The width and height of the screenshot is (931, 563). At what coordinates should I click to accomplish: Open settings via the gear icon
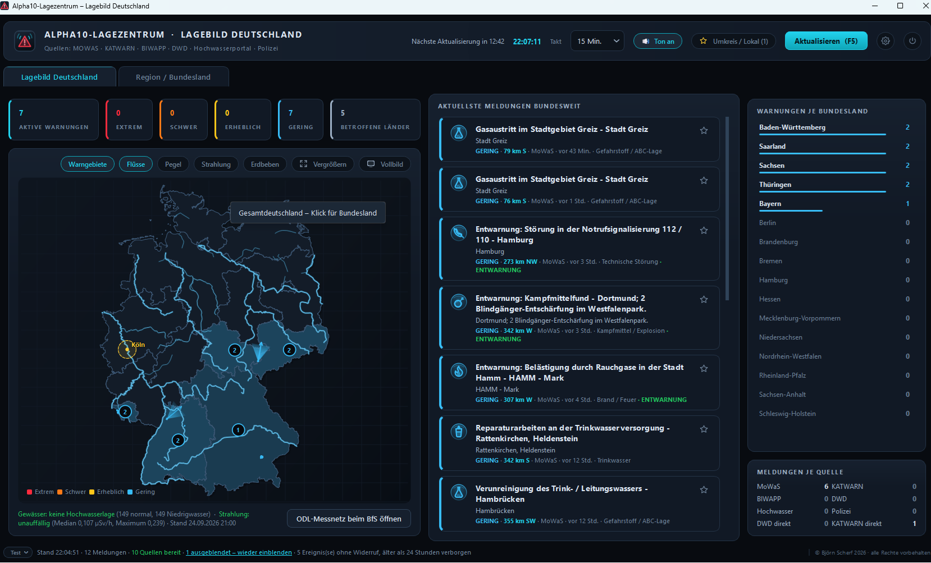886,41
